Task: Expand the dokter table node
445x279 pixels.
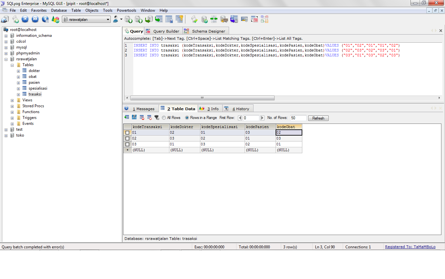Action: pyautogui.click(x=18, y=71)
